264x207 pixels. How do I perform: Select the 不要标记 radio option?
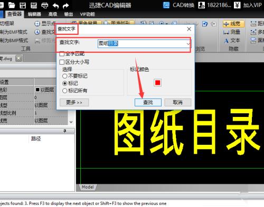tap(65, 76)
